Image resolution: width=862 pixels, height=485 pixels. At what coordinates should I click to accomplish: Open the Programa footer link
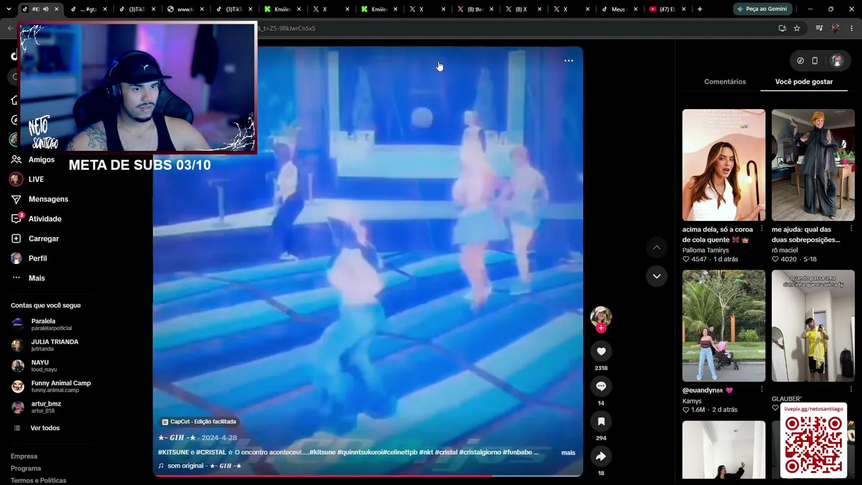tap(26, 468)
